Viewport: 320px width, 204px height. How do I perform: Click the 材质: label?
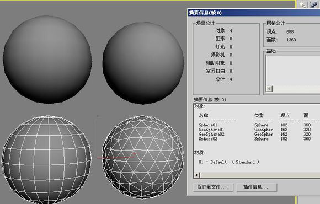pos(200,152)
